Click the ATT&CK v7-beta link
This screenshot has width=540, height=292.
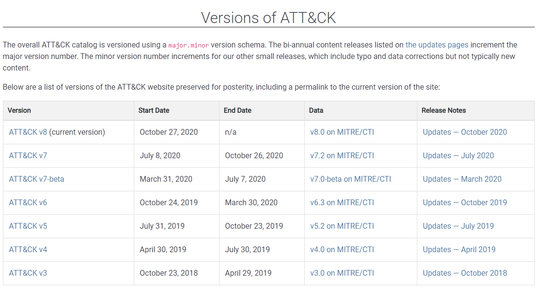36,179
